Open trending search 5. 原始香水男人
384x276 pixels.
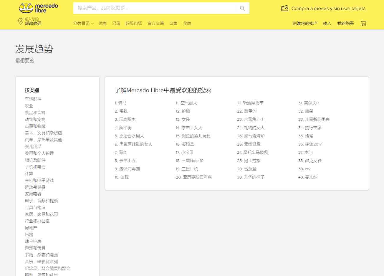click(129, 136)
